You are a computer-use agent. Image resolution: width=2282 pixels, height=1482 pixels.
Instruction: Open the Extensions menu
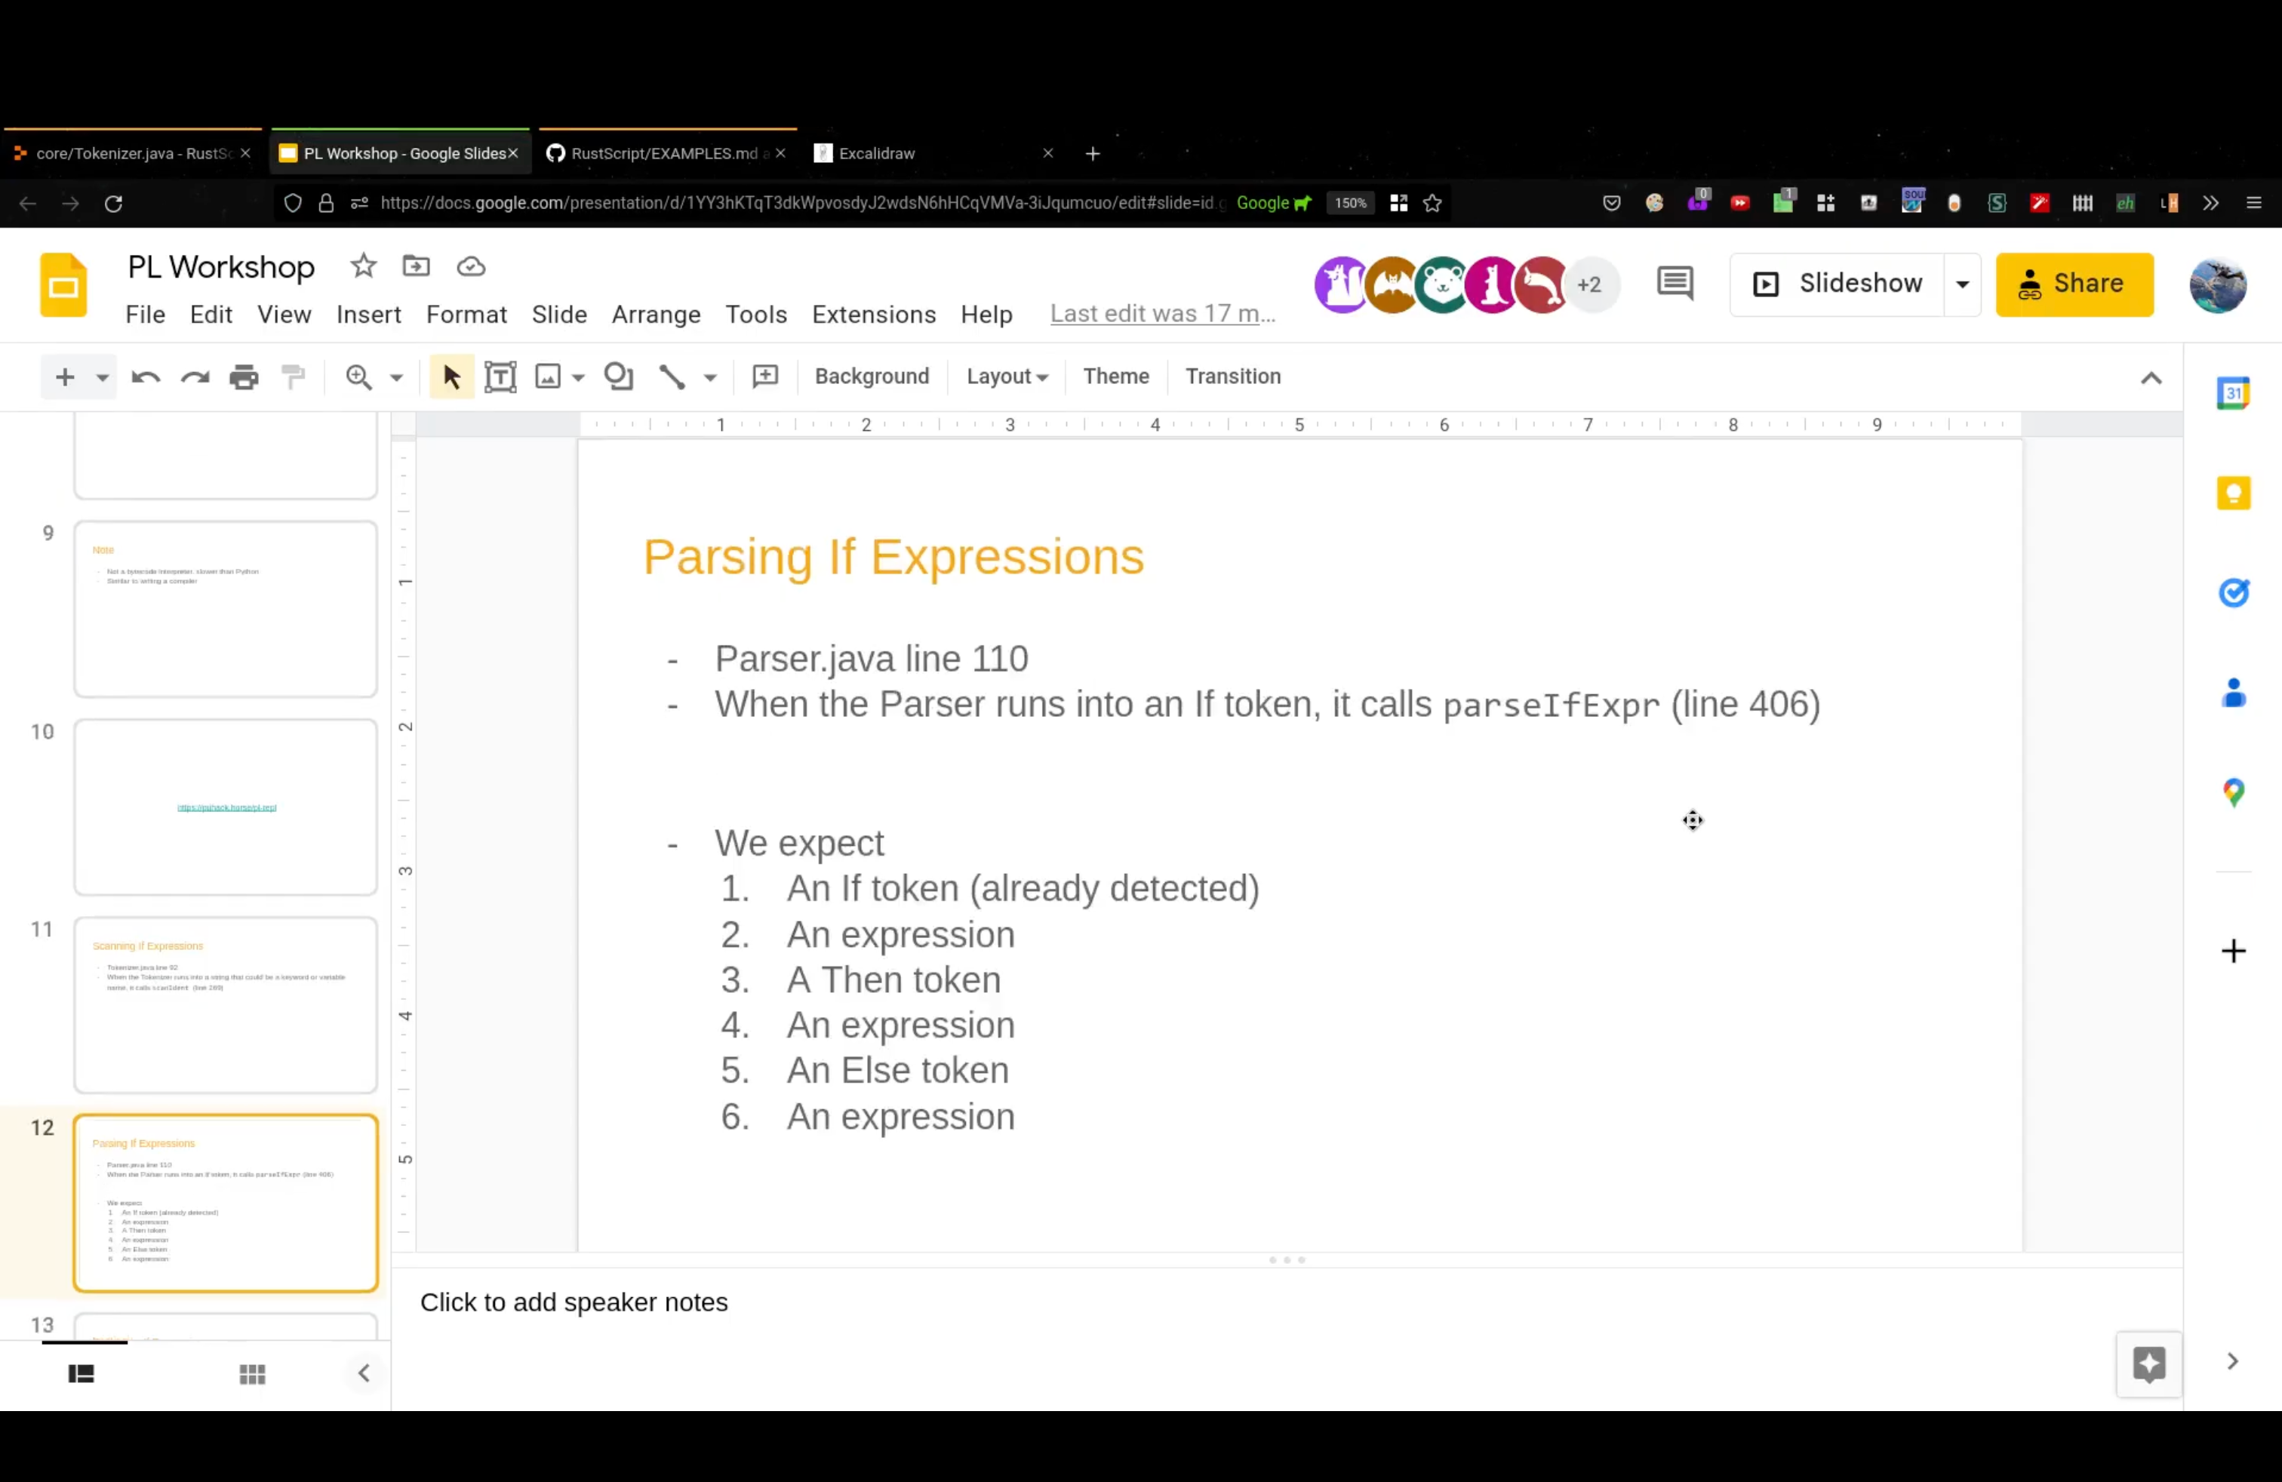click(x=875, y=315)
